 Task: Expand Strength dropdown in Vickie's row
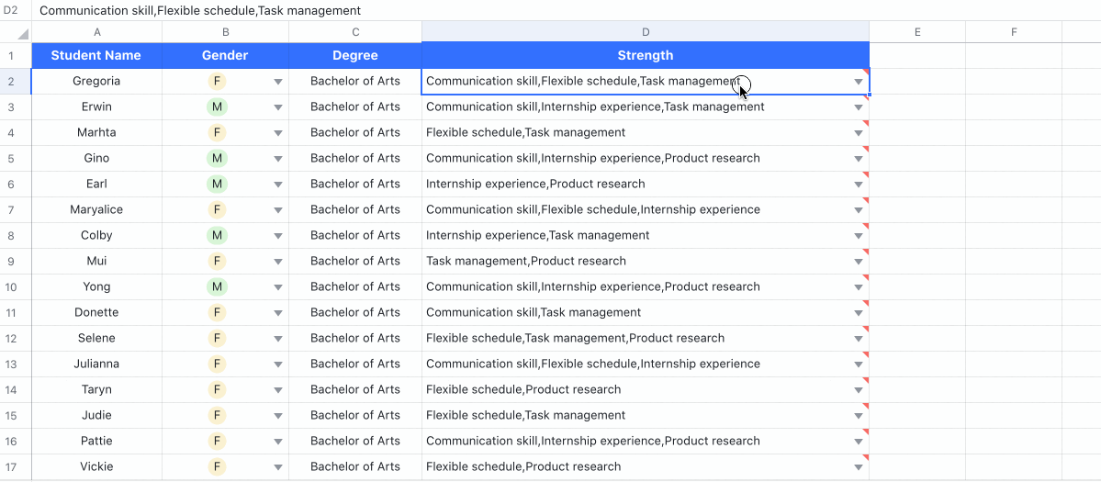(x=858, y=467)
